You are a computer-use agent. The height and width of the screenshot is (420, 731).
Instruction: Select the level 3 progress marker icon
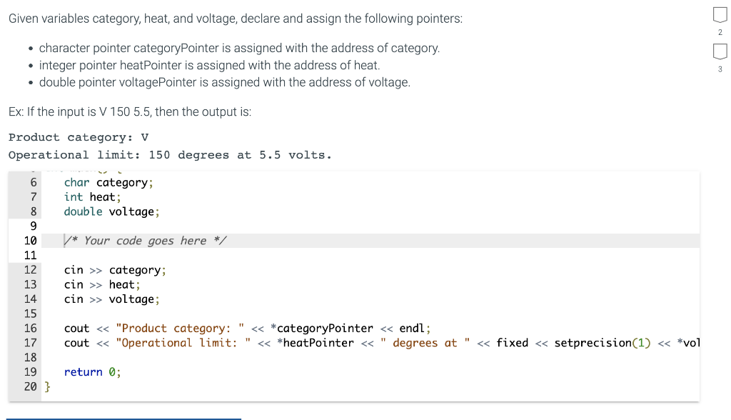pyautogui.click(x=720, y=51)
